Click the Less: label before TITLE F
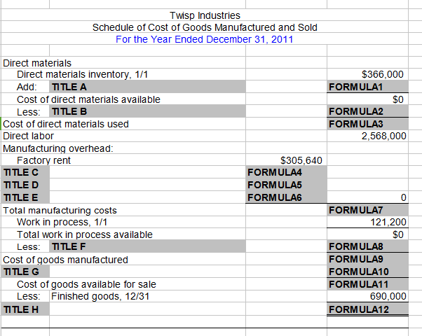 point(29,247)
